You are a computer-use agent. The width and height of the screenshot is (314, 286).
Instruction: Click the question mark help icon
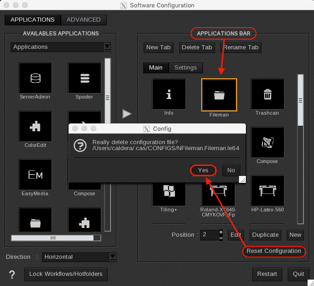(x=12, y=274)
